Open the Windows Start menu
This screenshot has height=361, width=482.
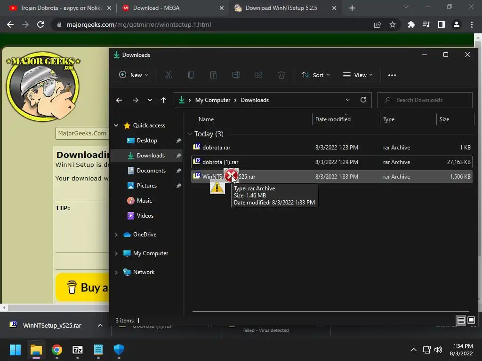15,350
